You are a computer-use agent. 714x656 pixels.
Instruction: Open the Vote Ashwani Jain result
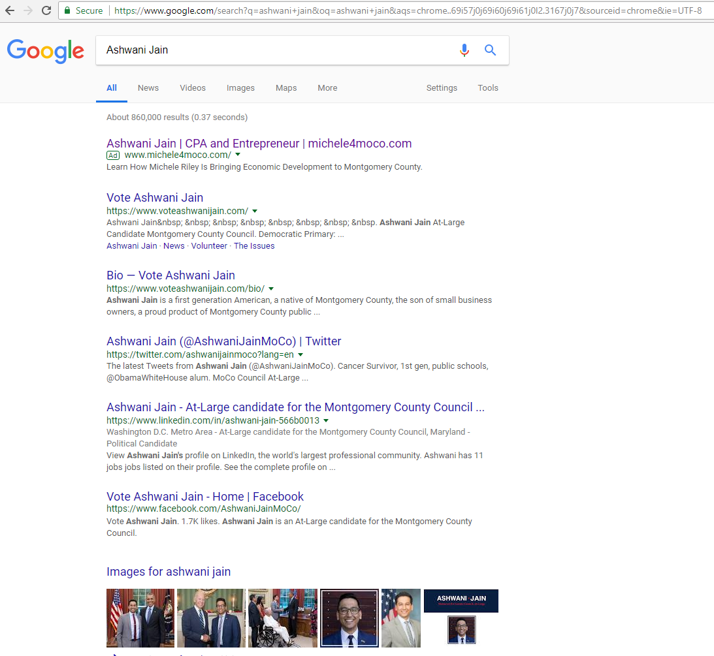pos(155,197)
